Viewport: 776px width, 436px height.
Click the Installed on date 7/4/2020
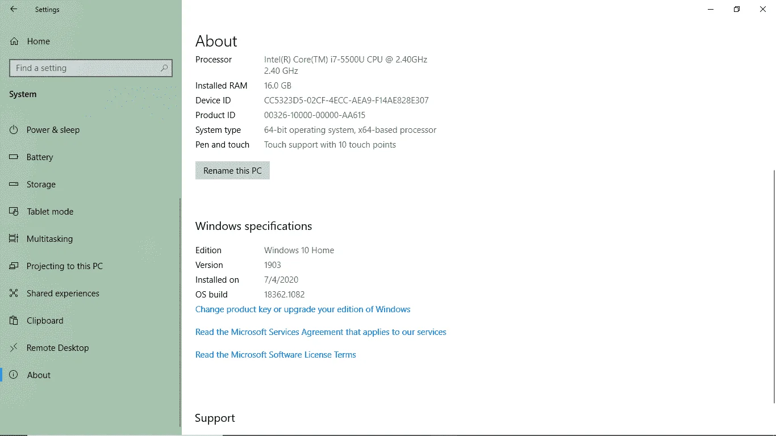pyautogui.click(x=281, y=280)
